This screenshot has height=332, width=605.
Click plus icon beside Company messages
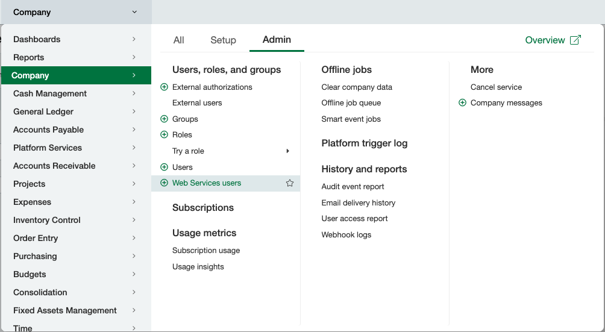tap(462, 102)
